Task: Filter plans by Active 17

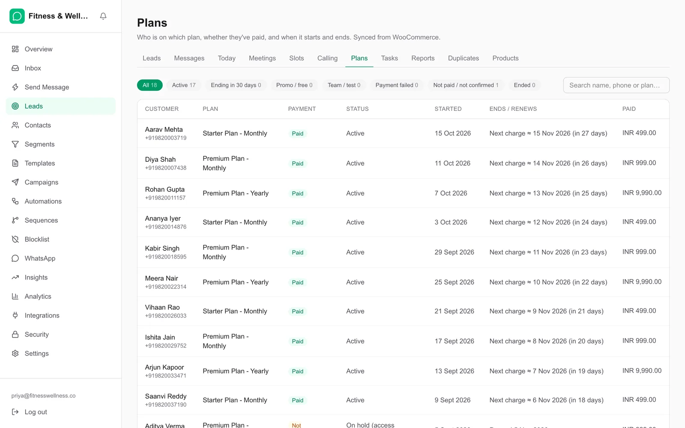Action: point(184,85)
